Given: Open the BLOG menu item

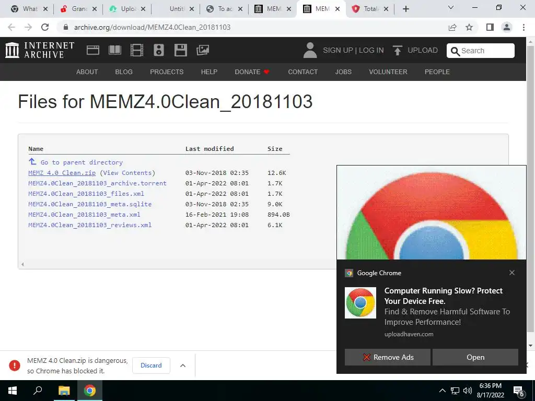Looking at the screenshot, I should [x=124, y=72].
